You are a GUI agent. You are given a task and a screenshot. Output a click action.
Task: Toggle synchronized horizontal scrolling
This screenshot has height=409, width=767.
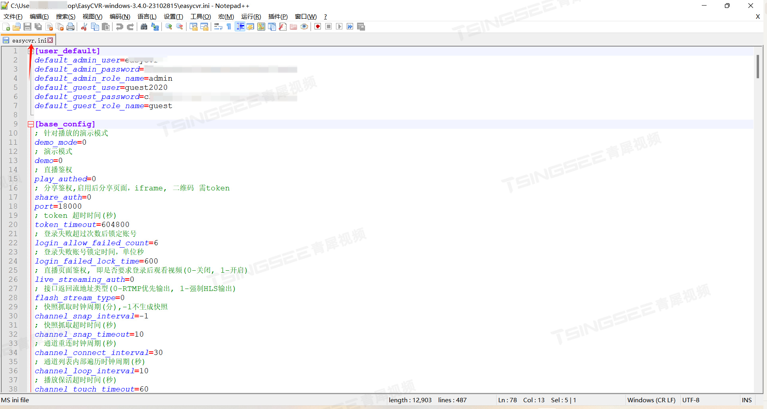click(x=204, y=27)
